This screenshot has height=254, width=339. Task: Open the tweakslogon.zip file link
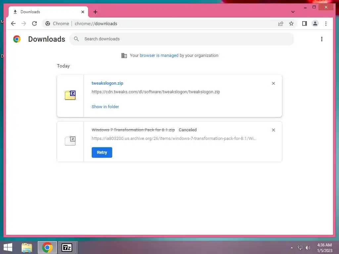coord(107,83)
